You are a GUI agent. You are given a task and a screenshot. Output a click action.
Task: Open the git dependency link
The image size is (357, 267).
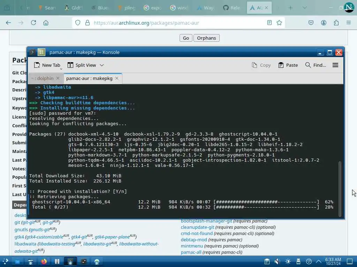[17, 222]
